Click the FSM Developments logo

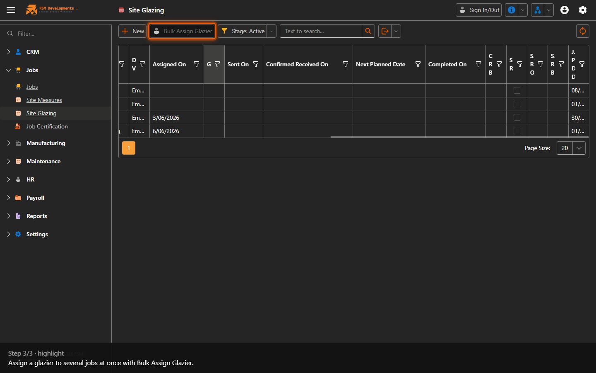point(51,10)
